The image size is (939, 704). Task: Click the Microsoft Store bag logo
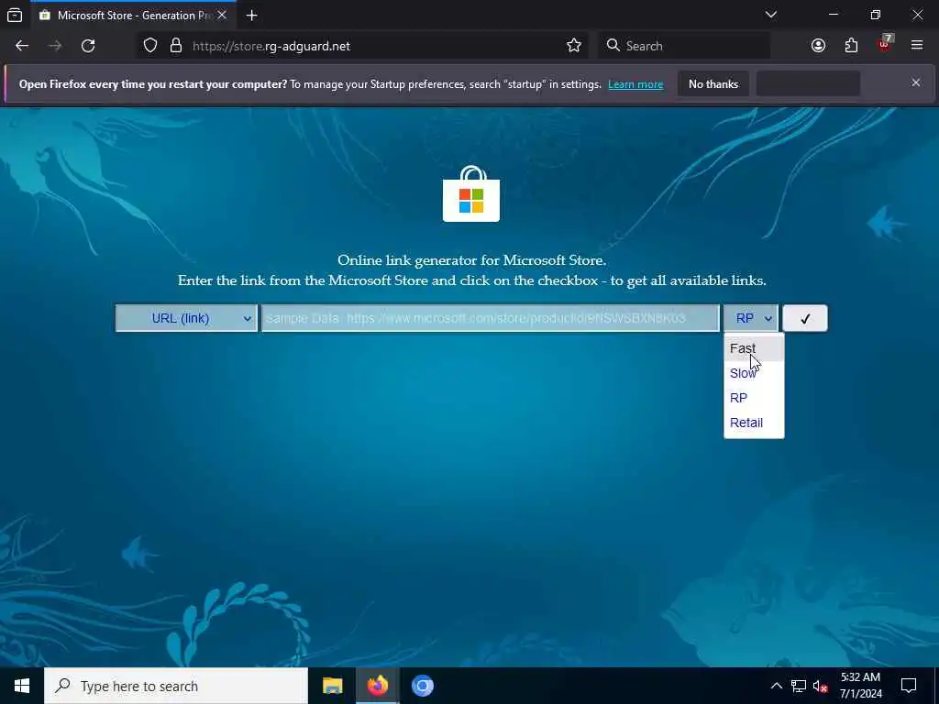click(470, 193)
